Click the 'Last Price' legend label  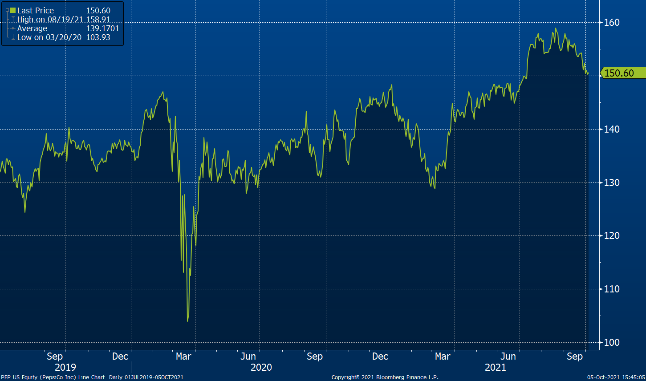coord(36,10)
